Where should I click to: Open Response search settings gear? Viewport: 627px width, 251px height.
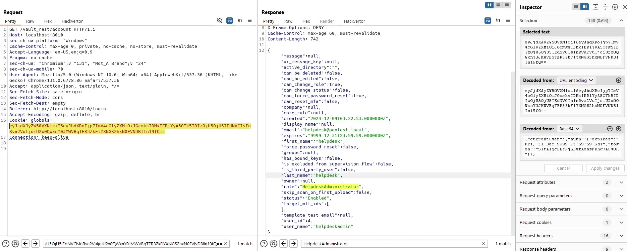coord(274,244)
